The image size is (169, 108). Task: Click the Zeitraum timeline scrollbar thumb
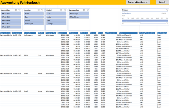[132, 23]
